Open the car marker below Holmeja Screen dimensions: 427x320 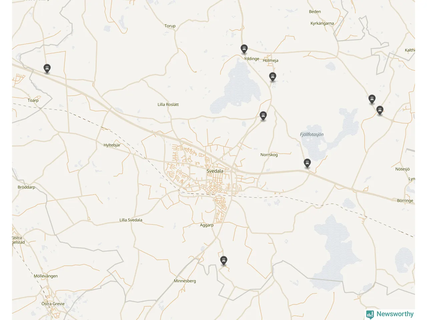coord(273,77)
